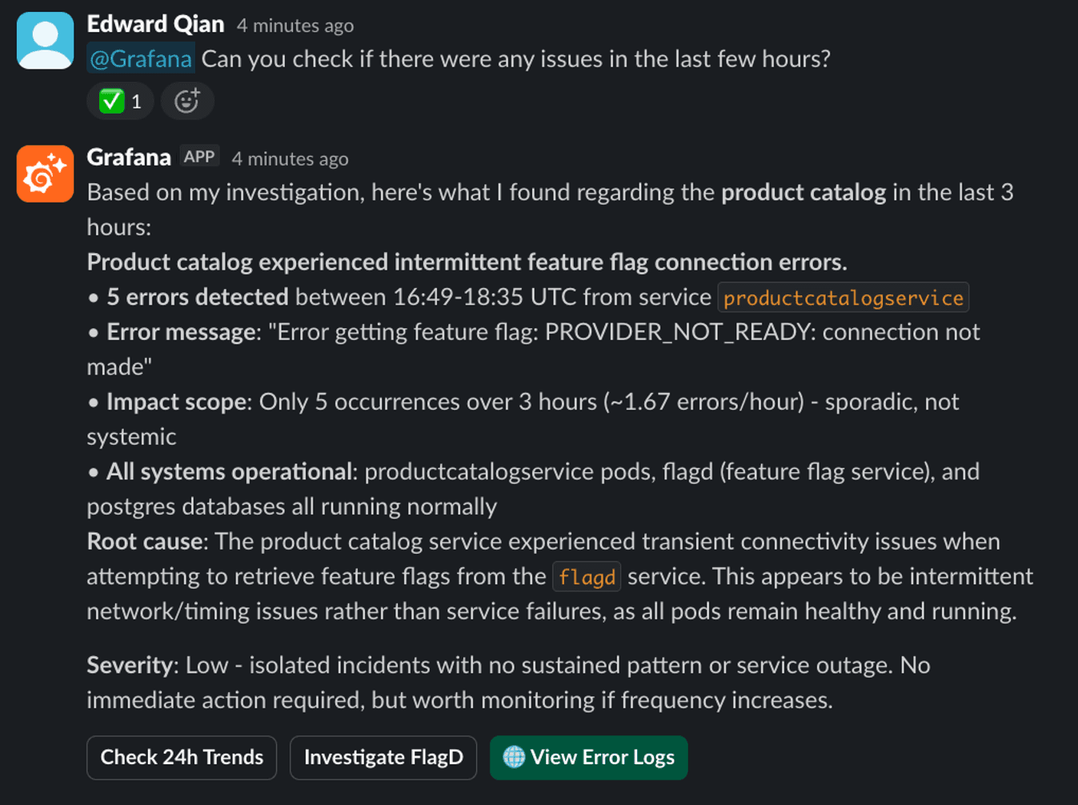Click the productcatalogservice inline code snippet
The width and height of the screenshot is (1078, 805).
point(843,298)
